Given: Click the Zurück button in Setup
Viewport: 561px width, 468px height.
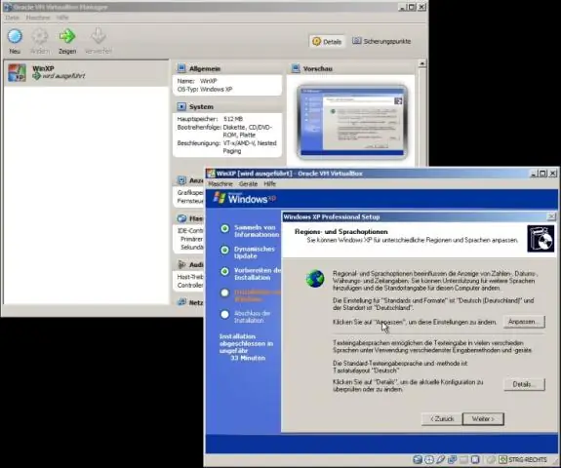Looking at the screenshot, I should point(442,418).
